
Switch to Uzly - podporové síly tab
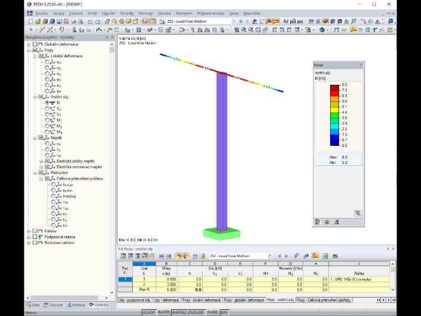(135, 300)
